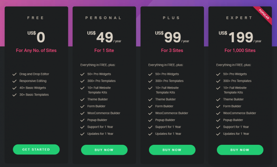277x167 pixels.
Task: Select the PLUS plan heading
Action: [x=171, y=18]
